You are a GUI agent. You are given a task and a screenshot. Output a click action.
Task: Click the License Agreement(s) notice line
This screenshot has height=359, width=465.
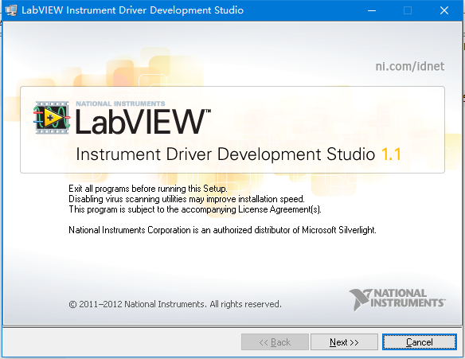(195, 209)
